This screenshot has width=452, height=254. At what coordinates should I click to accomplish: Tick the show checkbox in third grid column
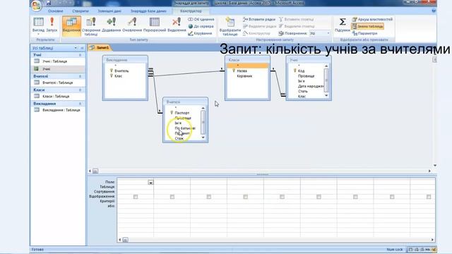209,197
